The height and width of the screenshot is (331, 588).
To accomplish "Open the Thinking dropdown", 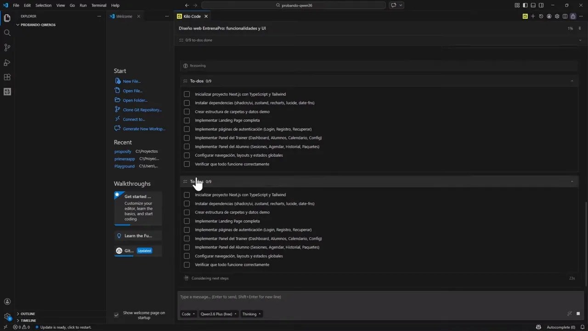I will click(251, 314).
